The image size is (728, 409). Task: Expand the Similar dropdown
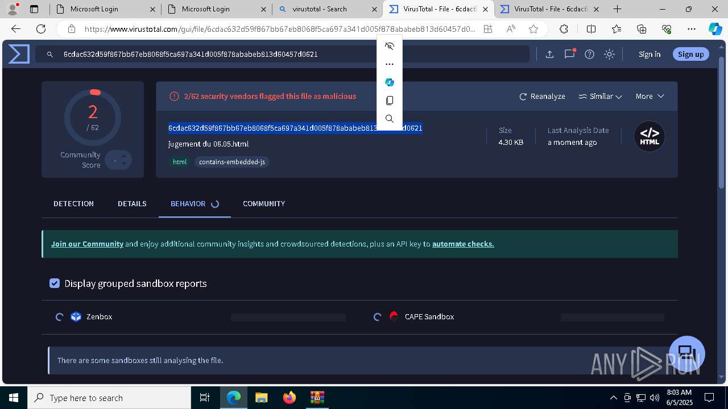[x=600, y=97]
